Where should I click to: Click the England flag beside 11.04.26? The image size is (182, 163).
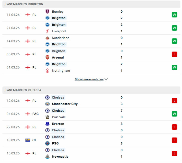pos(28,15)
